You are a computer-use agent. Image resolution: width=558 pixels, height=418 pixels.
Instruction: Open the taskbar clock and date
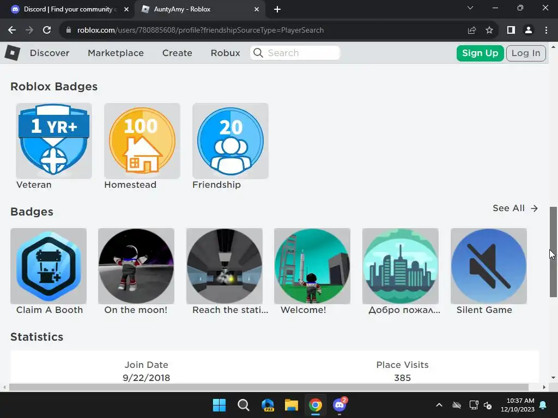(518, 405)
